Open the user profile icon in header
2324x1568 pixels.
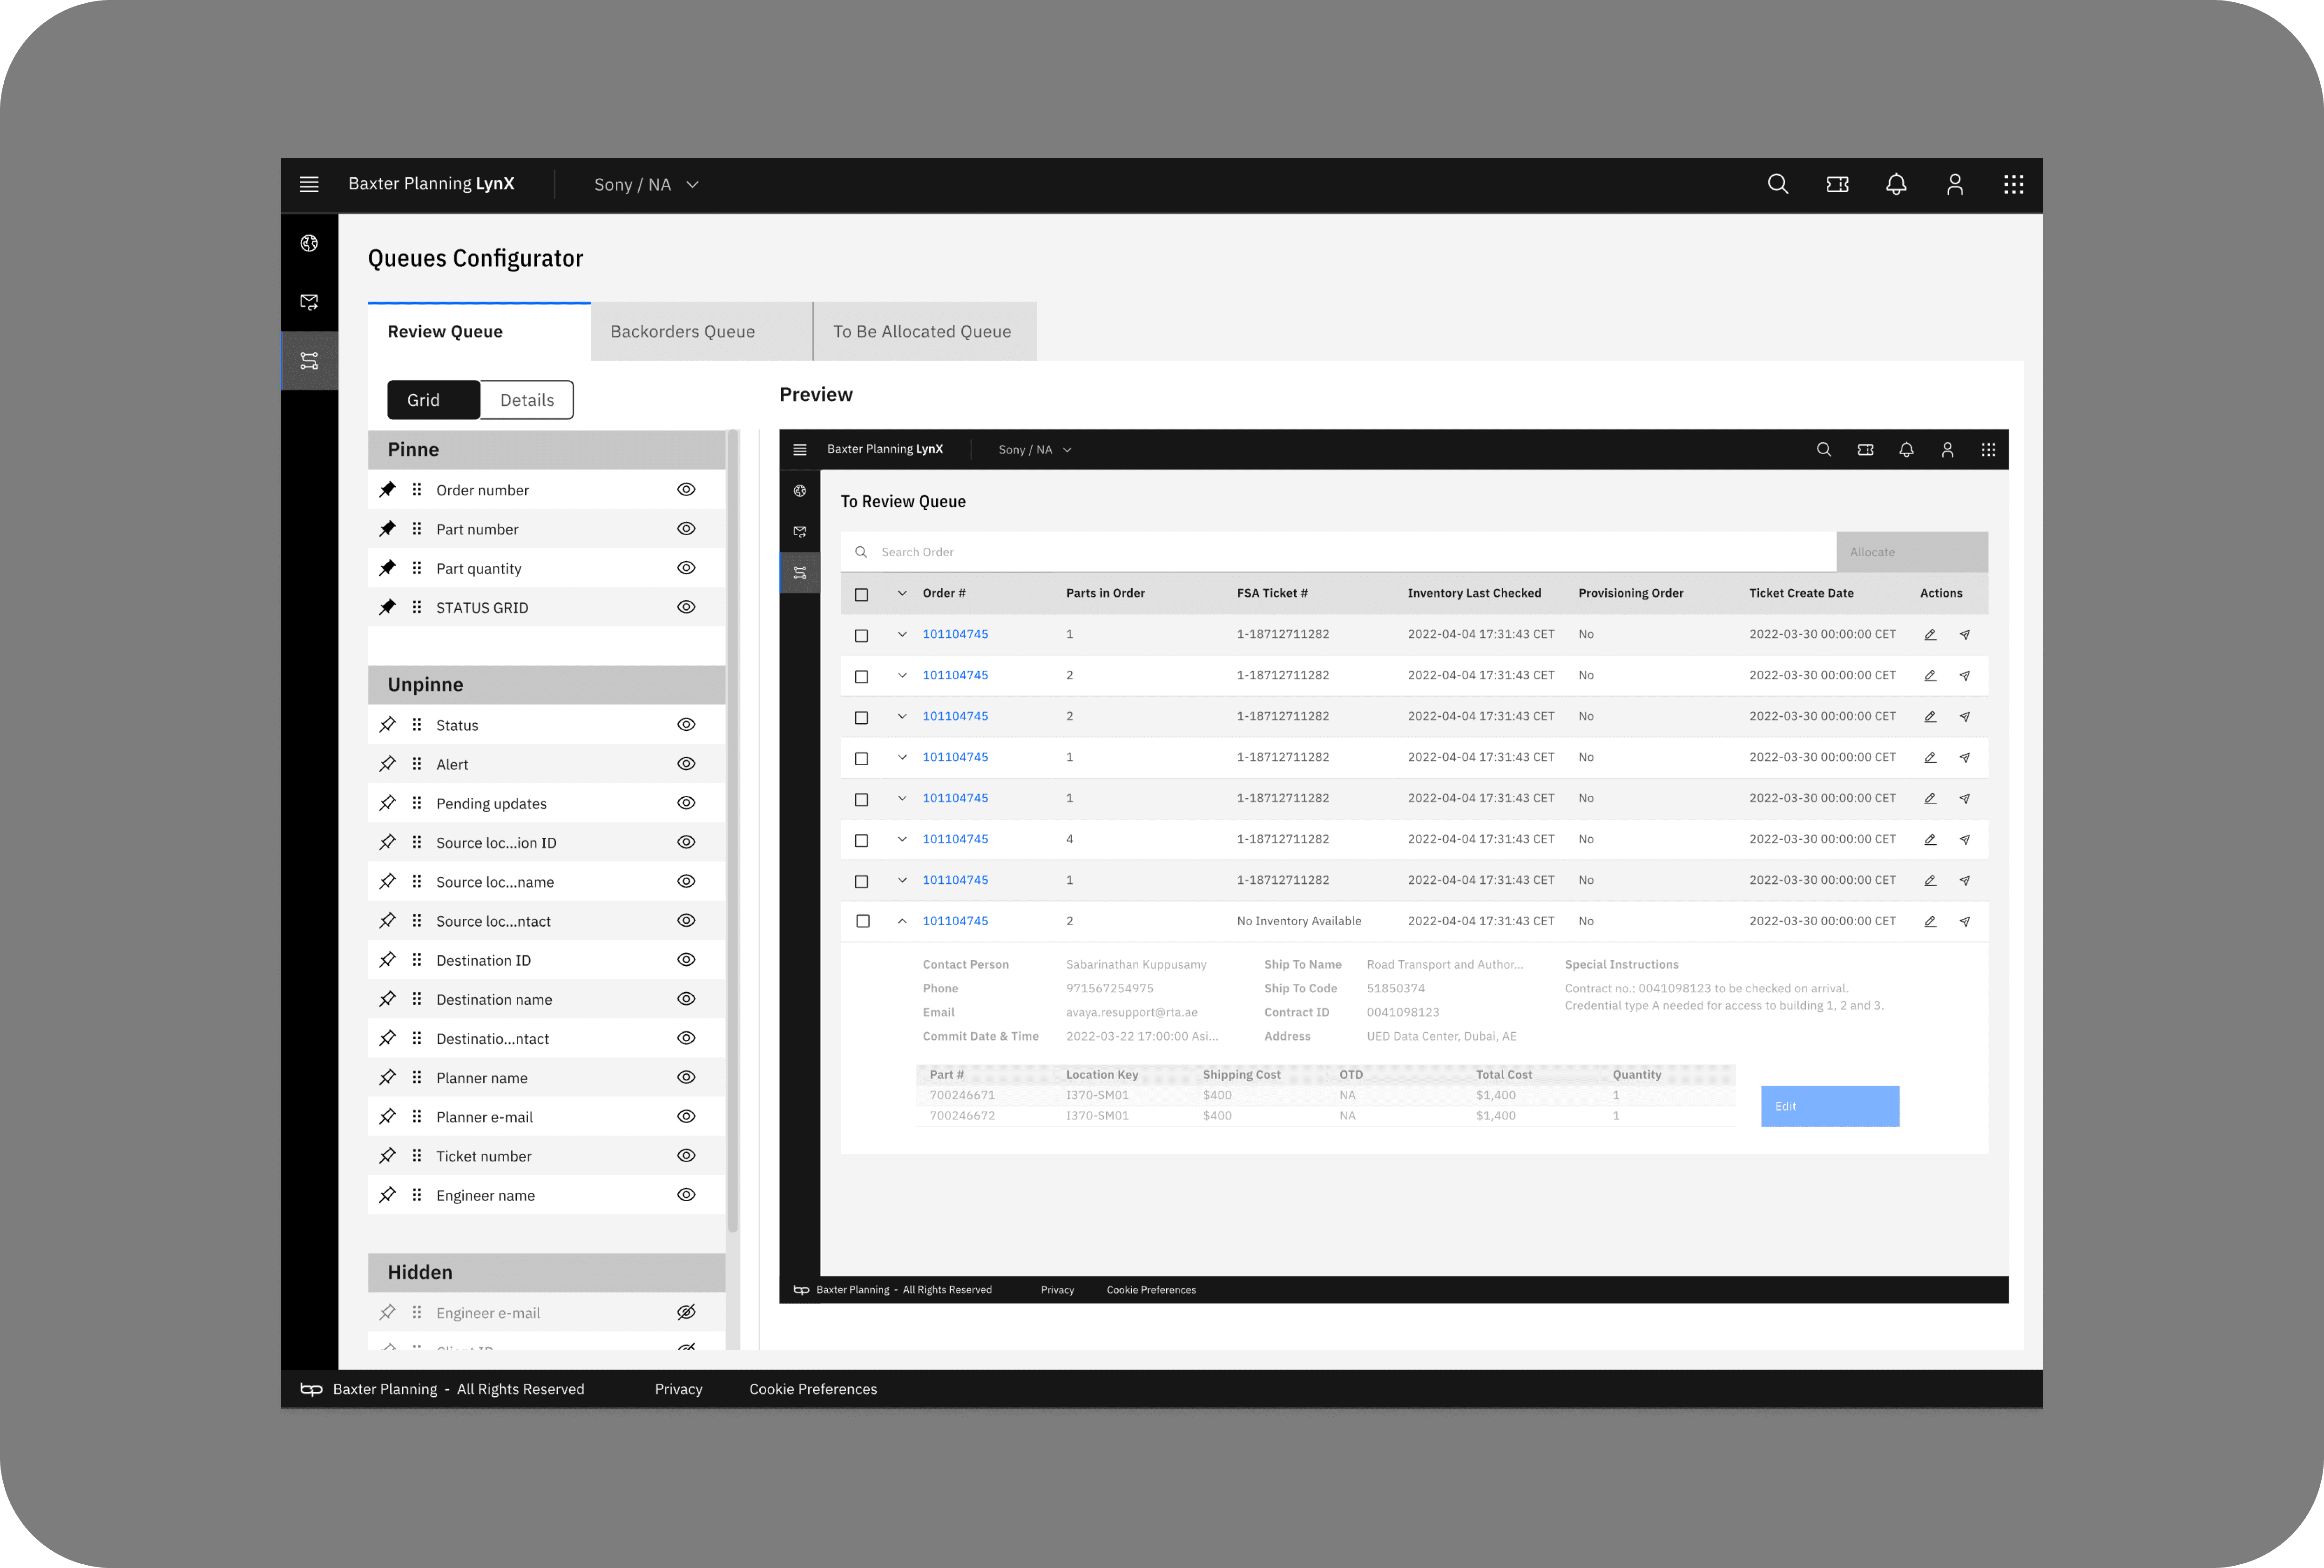click(1954, 184)
